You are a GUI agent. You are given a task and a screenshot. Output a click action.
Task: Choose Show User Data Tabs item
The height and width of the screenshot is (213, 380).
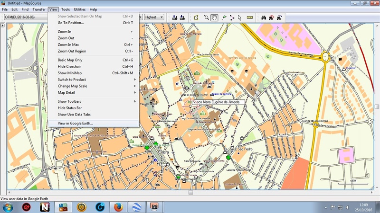click(x=94, y=115)
